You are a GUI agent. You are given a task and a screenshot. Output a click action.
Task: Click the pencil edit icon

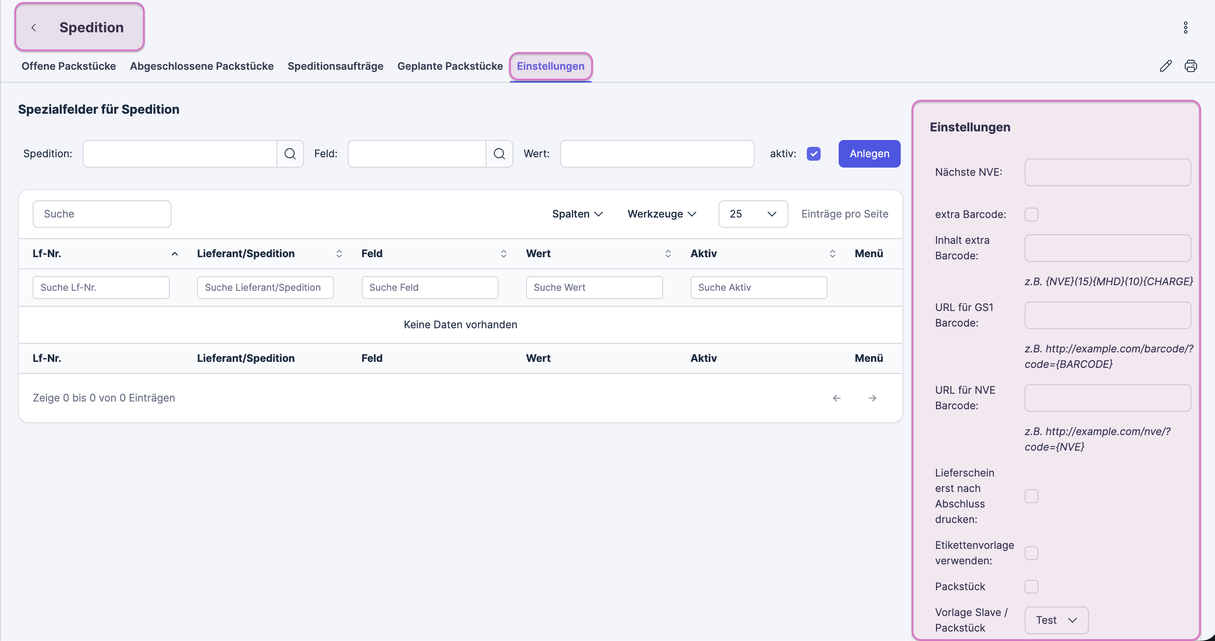tap(1165, 66)
